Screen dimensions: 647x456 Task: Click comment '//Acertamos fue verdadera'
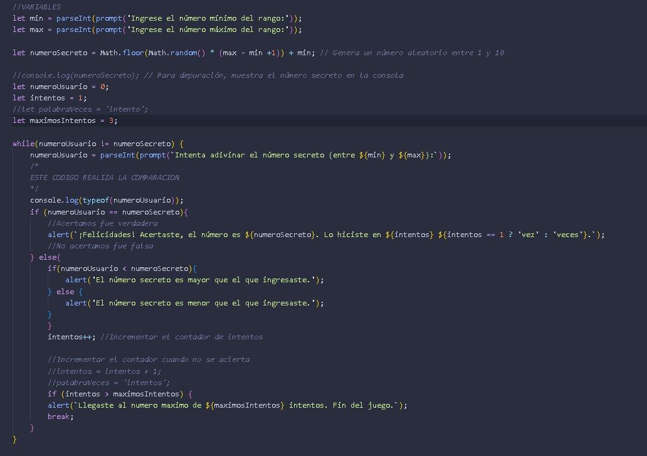[x=102, y=223]
